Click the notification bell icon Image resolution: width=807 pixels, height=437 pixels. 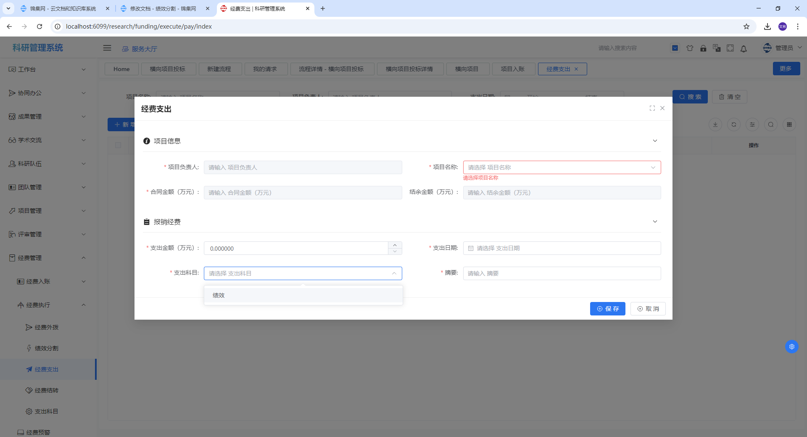pyautogui.click(x=744, y=48)
